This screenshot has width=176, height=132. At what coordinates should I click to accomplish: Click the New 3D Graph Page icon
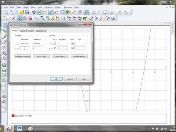[16, 12]
